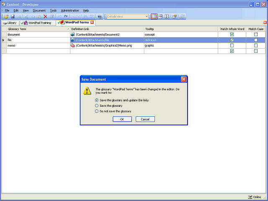Viewport: 268px width, 201px height.
Task: Click the image icon in the memo row
Action: pyautogui.click(x=72, y=46)
